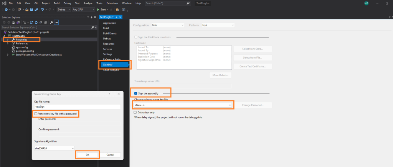Pin the Solution Explorer panel
Image resolution: width=393 pixels, height=167 pixels.
[91, 17]
